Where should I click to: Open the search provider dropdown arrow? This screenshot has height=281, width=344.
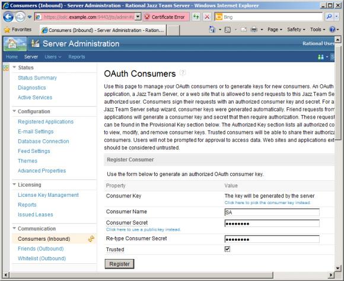(336, 17)
